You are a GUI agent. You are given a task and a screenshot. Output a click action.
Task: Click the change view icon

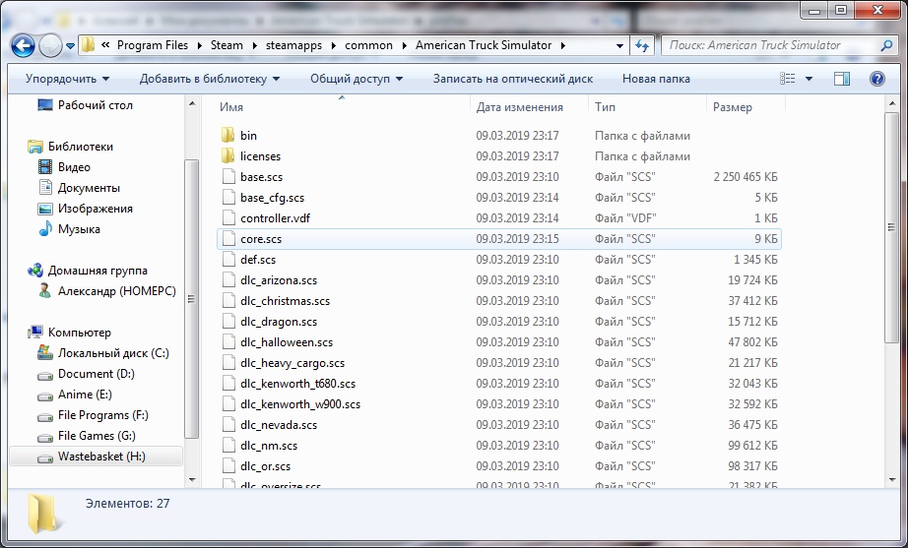point(787,79)
